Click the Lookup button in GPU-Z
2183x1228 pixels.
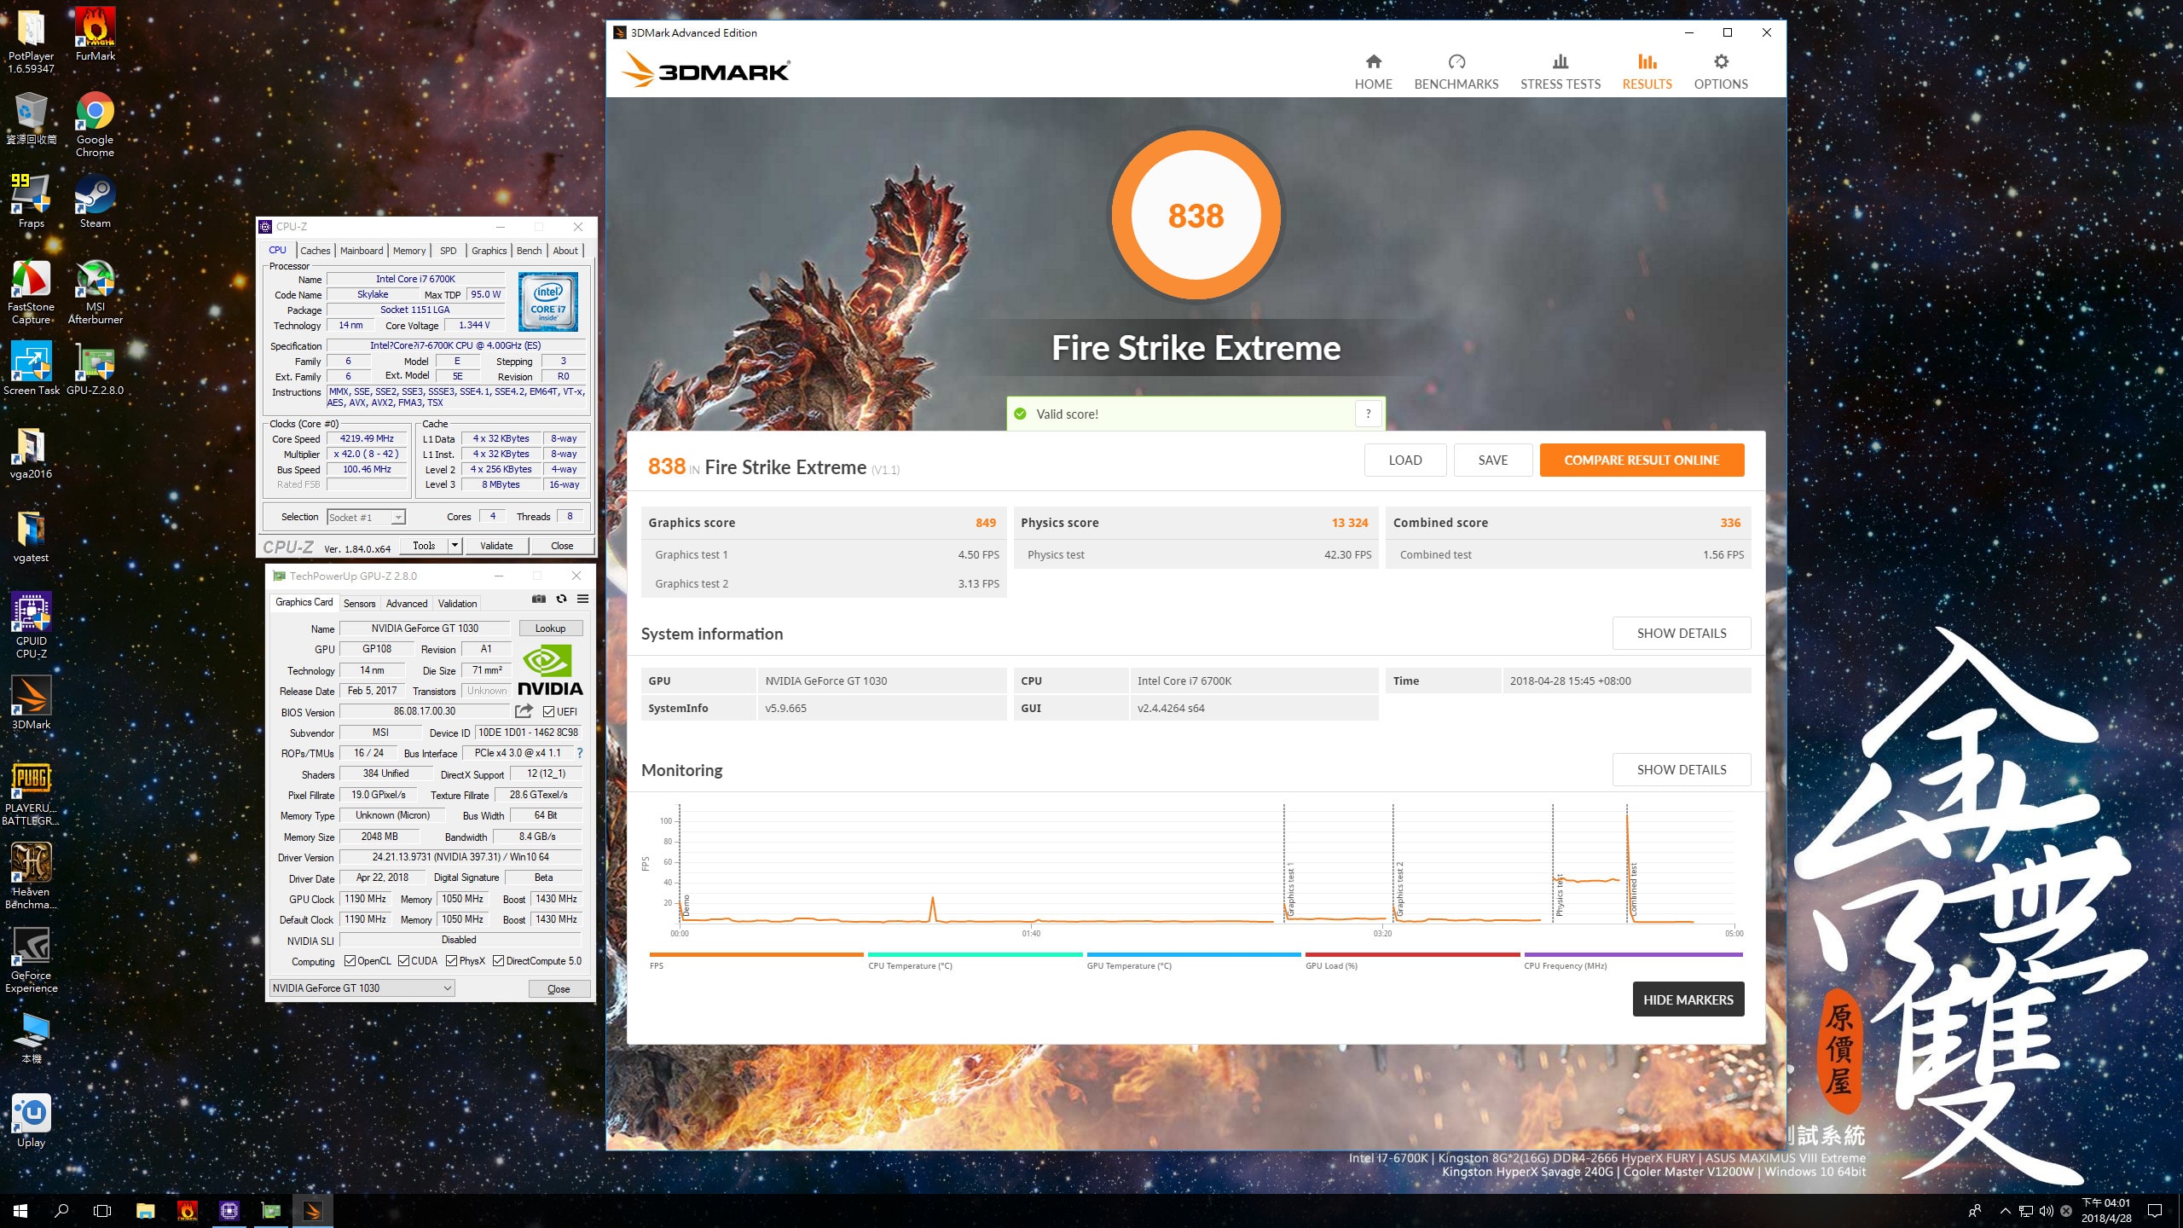tap(550, 628)
